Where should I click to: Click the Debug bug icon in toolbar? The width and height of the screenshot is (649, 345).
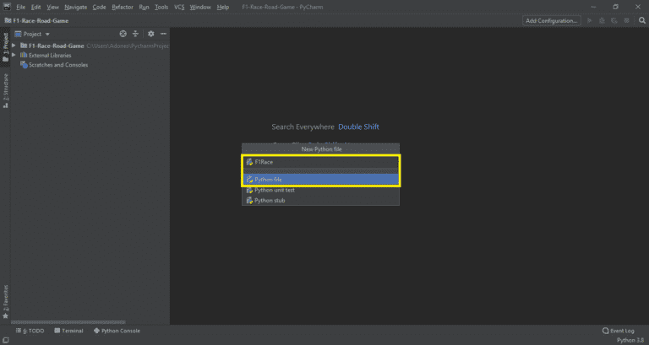601,20
